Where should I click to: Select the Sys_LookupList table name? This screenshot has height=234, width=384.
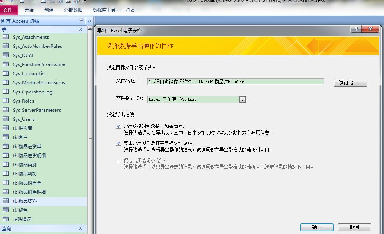(30, 73)
